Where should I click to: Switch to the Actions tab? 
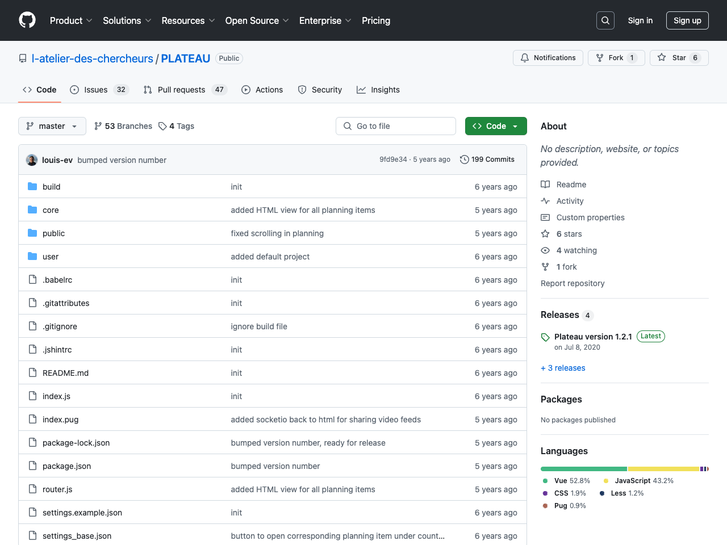pyautogui.click(x=262, y=90)
